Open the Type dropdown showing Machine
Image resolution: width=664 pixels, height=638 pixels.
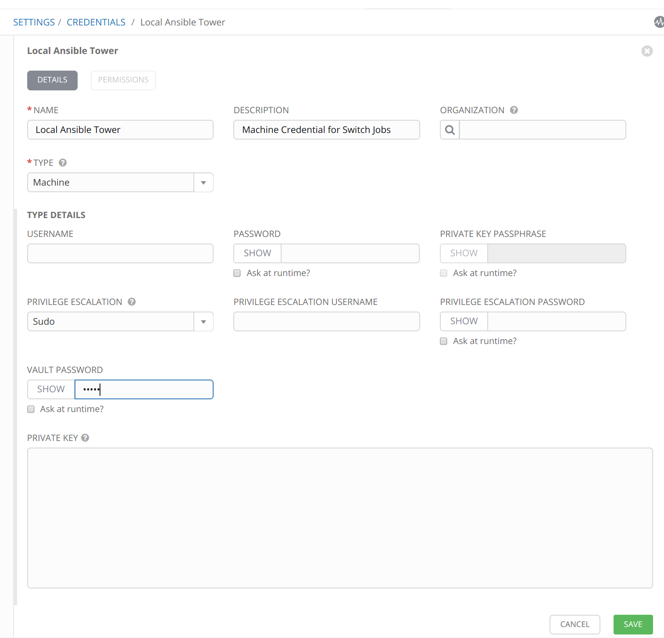[x=120, y=183]
